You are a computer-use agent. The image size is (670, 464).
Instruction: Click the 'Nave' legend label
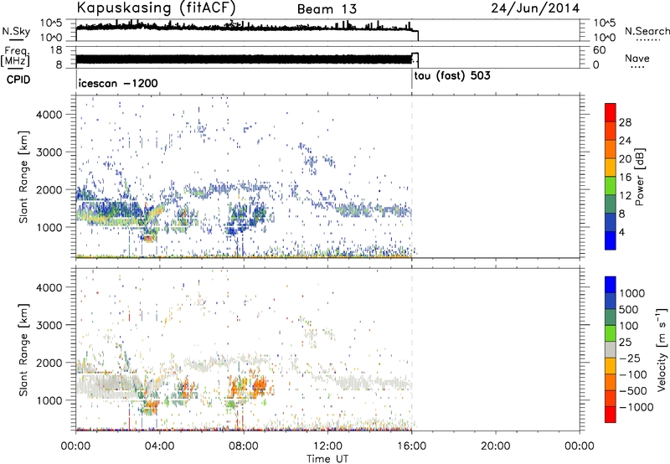(637, 58)
